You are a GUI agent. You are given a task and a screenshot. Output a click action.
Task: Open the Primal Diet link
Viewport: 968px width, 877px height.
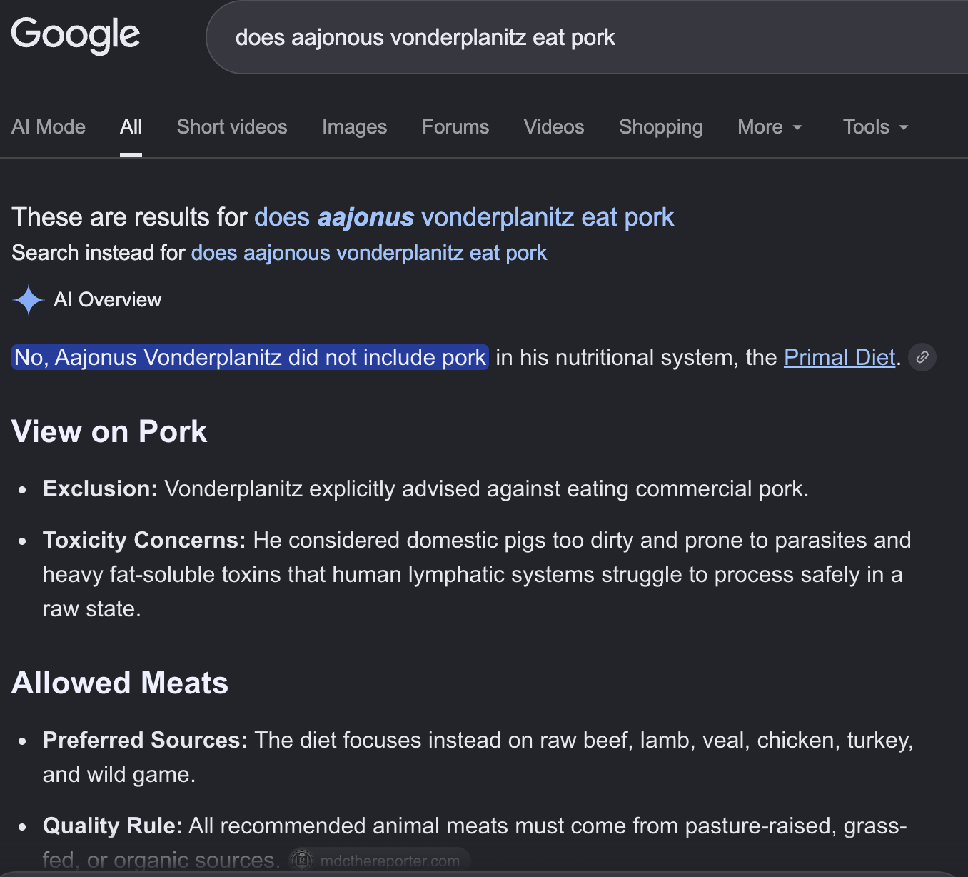point(840,357)
